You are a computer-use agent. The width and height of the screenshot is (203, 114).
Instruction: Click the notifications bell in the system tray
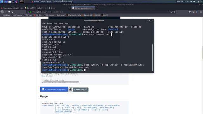[x=191, y=2]
